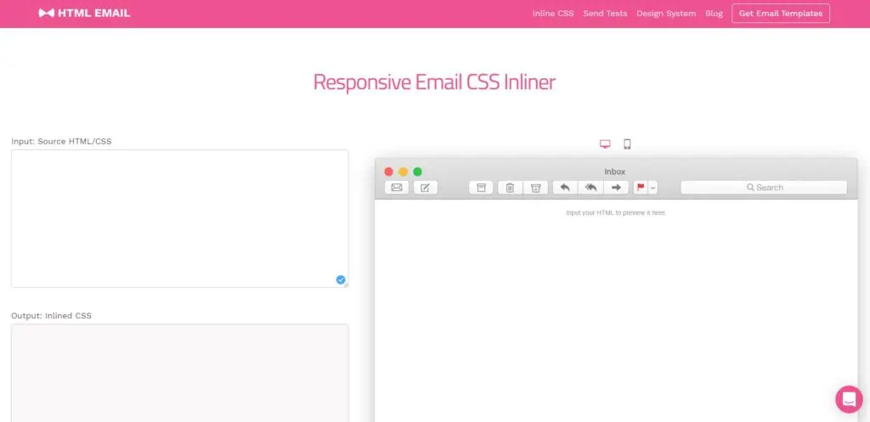The image size is (870, 422).
Task: Click the trash delete icon
Action: pos(510,188)
